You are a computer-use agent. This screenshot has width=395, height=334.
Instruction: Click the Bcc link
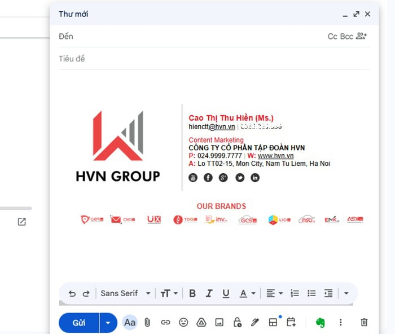pyautogui.click(x=346, y=37)
